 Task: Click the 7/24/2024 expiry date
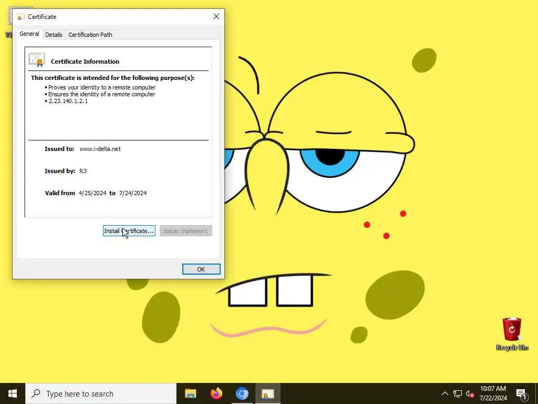click(x=133, y=193)
